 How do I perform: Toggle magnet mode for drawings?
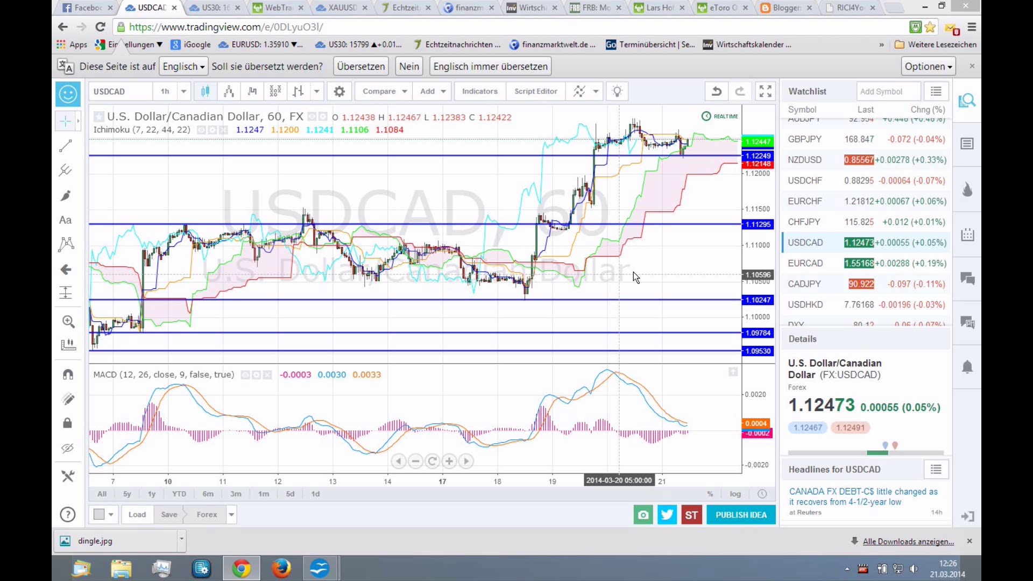tap(68, 374)
